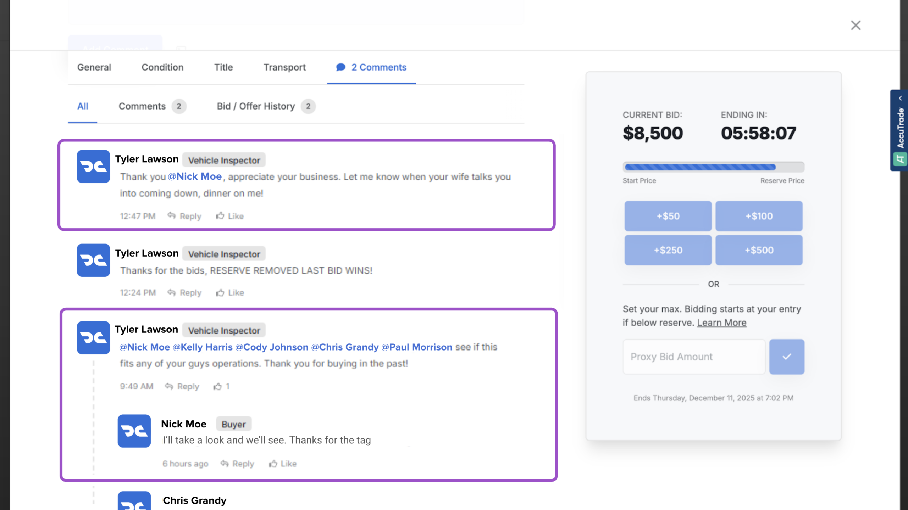
Task: Submit proxy bid with checkmark button
Action: [x=787, y=357]
